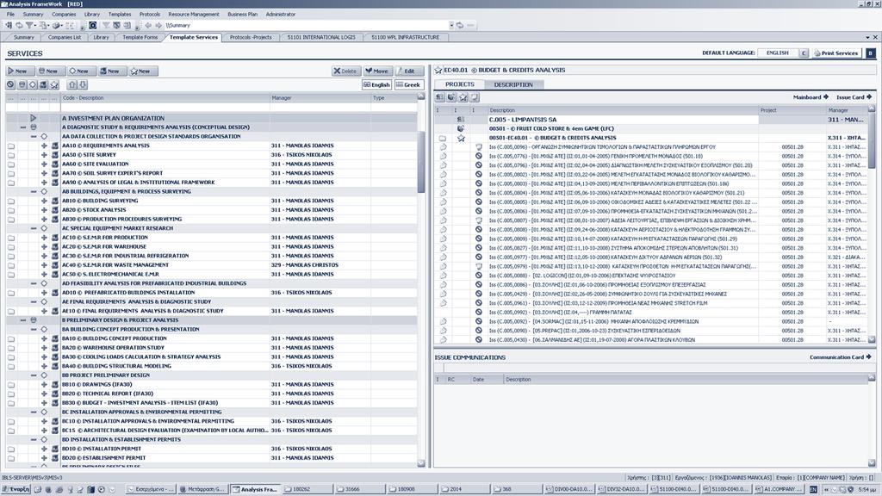Click the New button with the cylinder icon

pyautogui.click(x=49, y=71)
